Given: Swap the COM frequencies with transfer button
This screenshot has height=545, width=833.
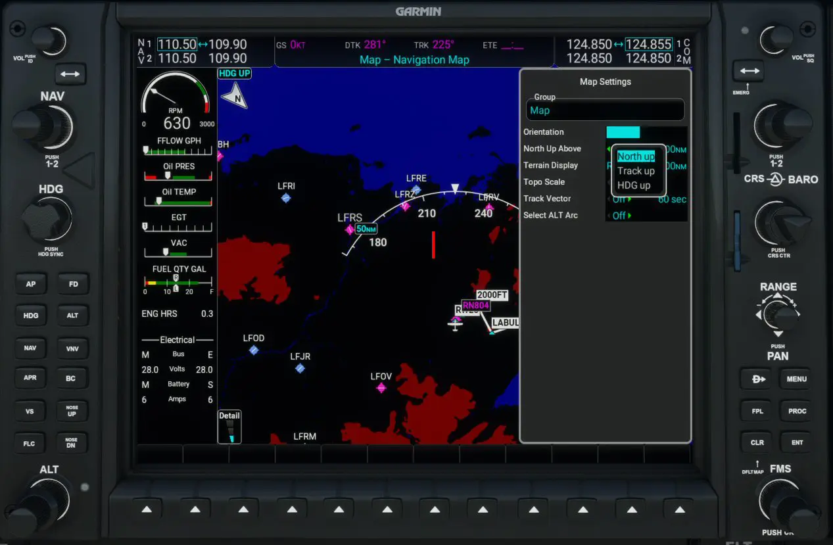Looking at the screenshot, I should (x=749, y=71).
